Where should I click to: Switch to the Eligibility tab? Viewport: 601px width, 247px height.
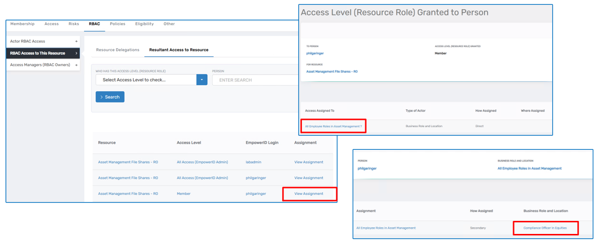(144, 24)
